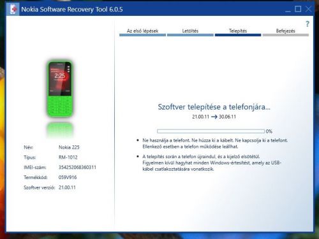Click the warning text 'Ne használja a telefont'
Viewport: 319px width, 239px height.
coord(166,140)
